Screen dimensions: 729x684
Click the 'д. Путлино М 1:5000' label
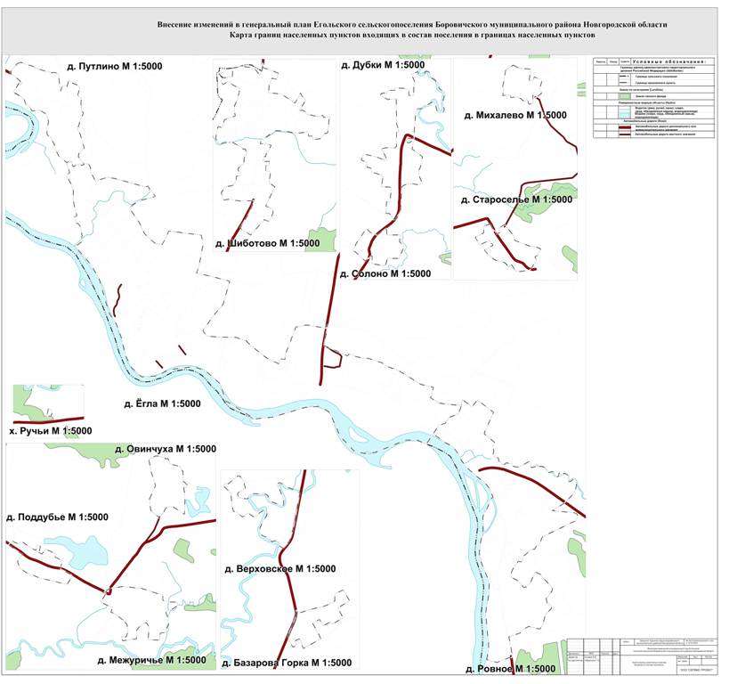pos(115,66)
